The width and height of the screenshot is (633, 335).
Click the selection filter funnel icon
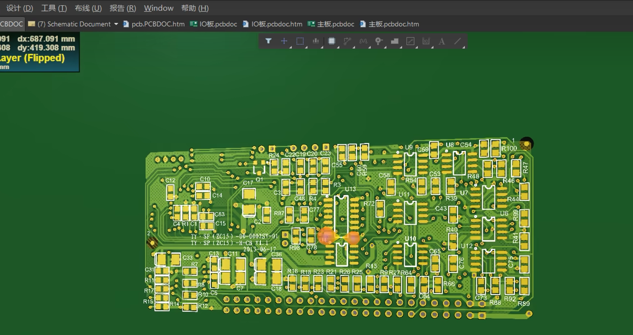tap(268, 41)
